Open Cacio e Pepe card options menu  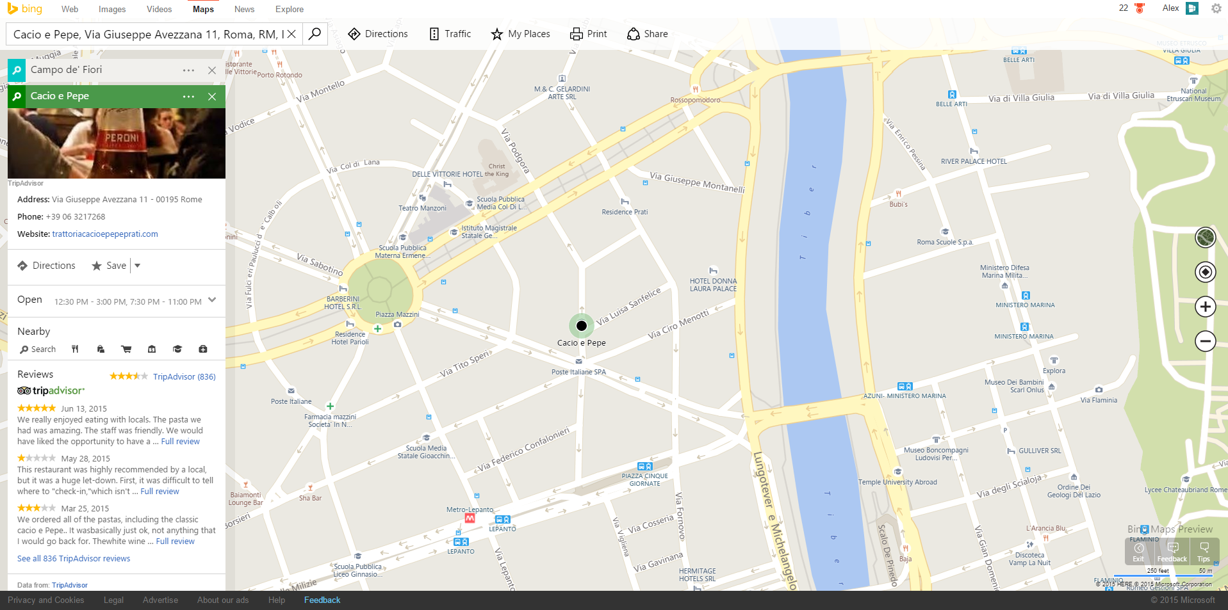pyautogui.click(x=188, y=97)
